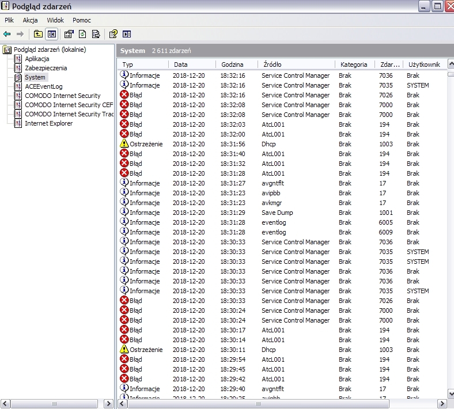Select the Dhcp source at 18:31:56
Screen dimensions: 454x409
268,144
